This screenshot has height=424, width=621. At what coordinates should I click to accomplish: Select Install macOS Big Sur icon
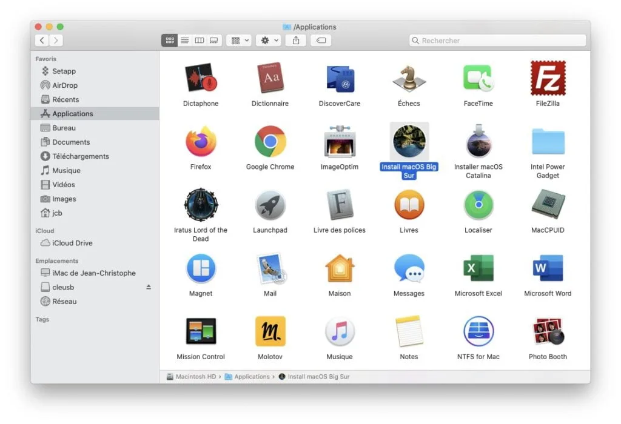tap(409, 141)
